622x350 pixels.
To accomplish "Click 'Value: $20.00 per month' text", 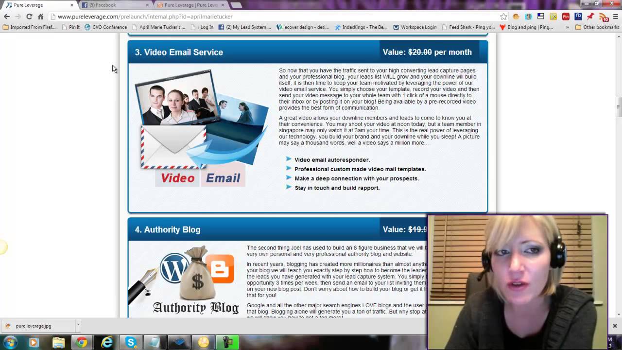I will tap(427, 52).
